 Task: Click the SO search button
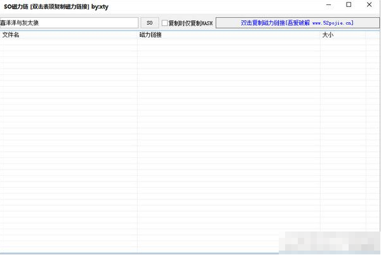point(150,23)
